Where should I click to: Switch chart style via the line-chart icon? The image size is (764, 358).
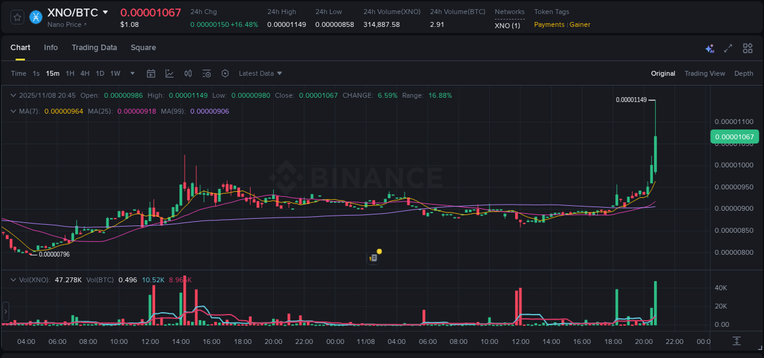coord(169,73)
